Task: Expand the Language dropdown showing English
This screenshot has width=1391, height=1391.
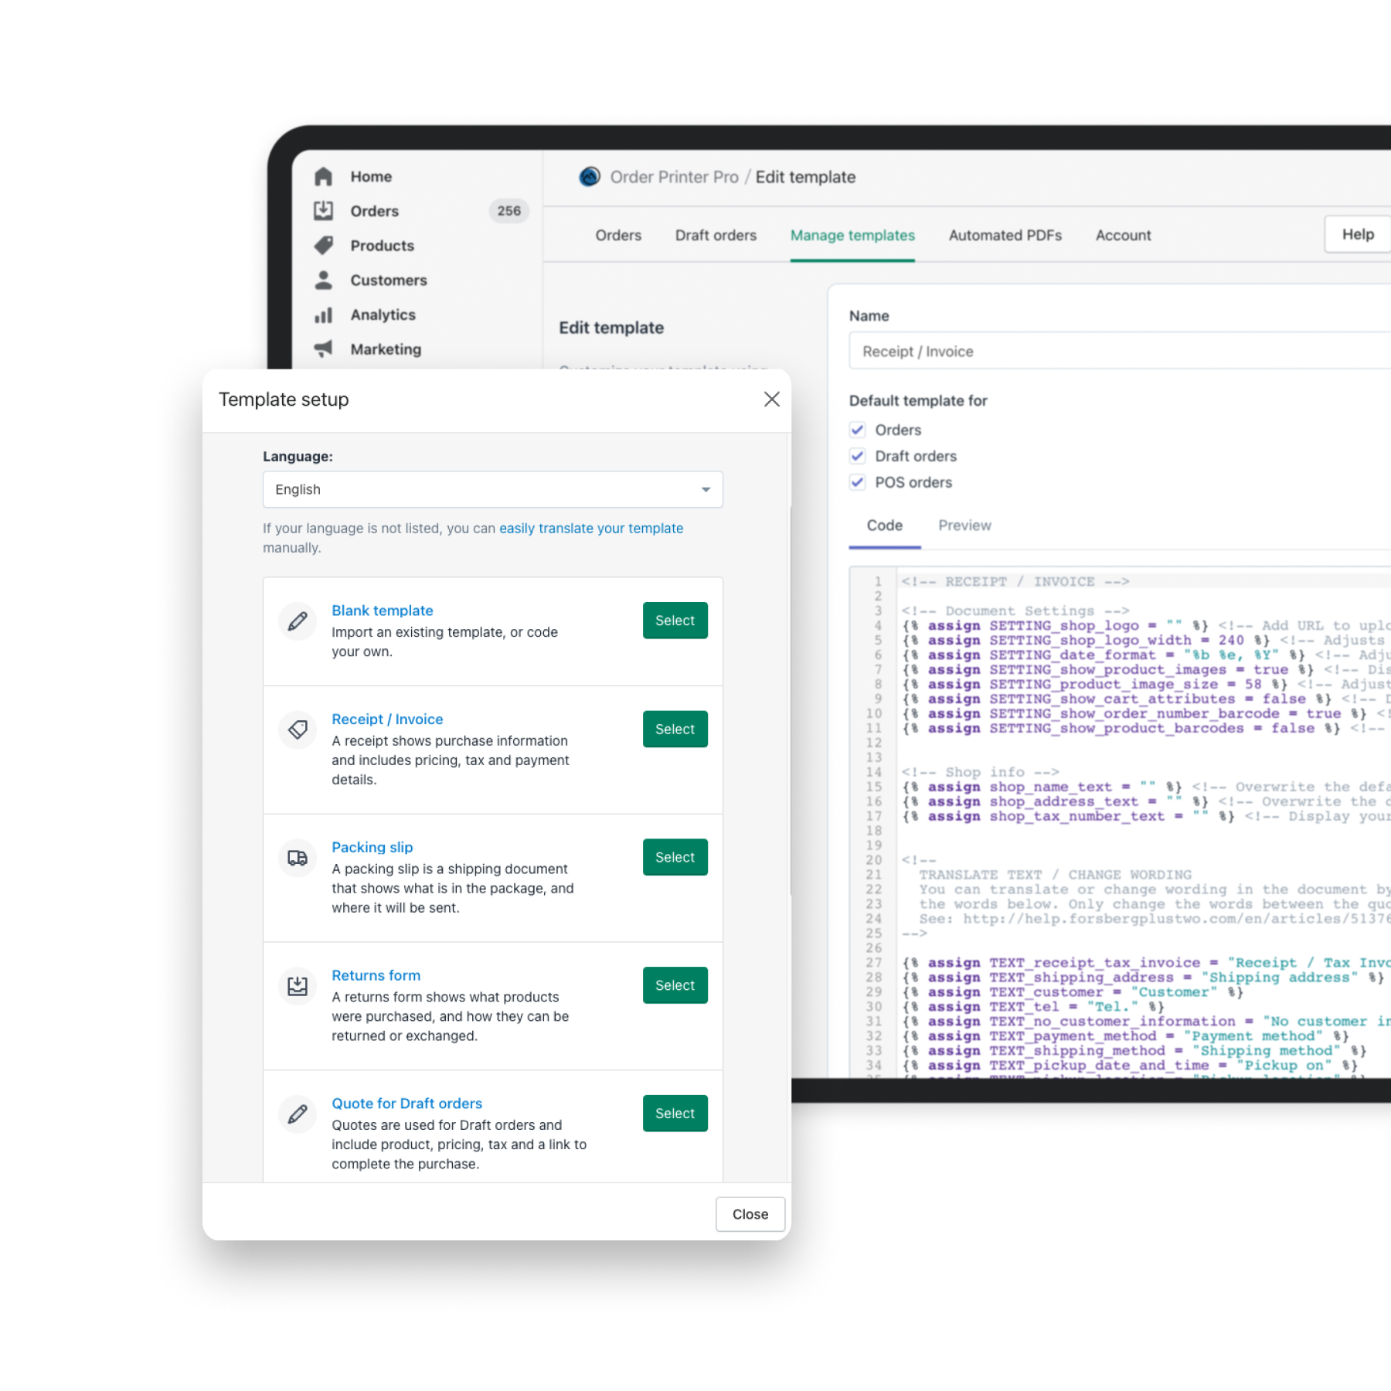Action: click(x=492, y=489)
